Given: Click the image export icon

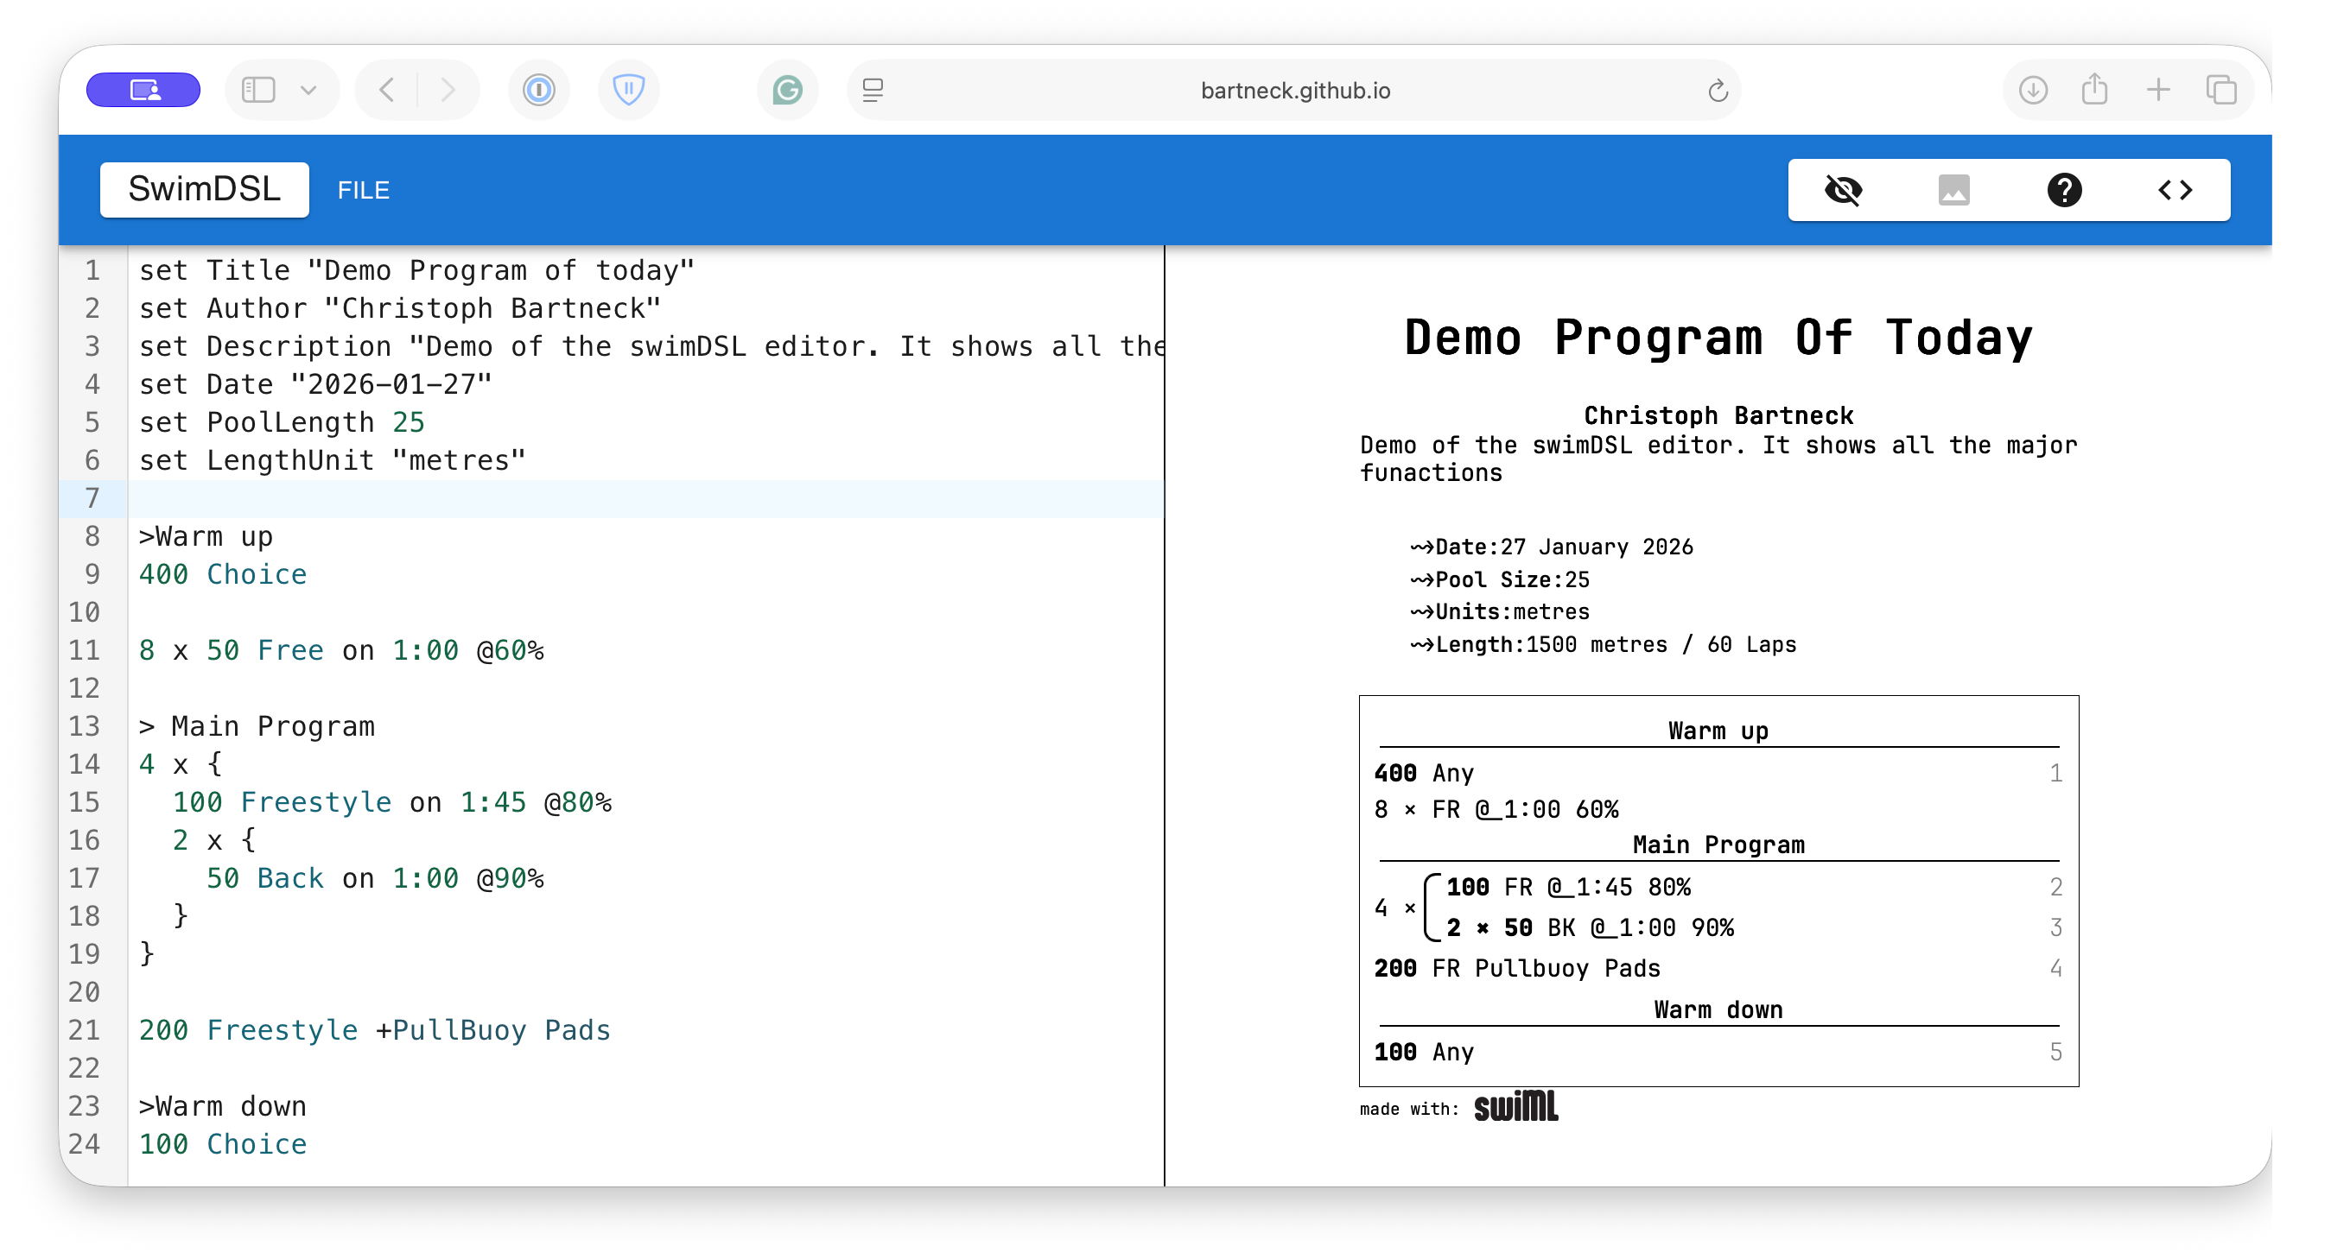Looking at the screenshot, I should 1953,190.
